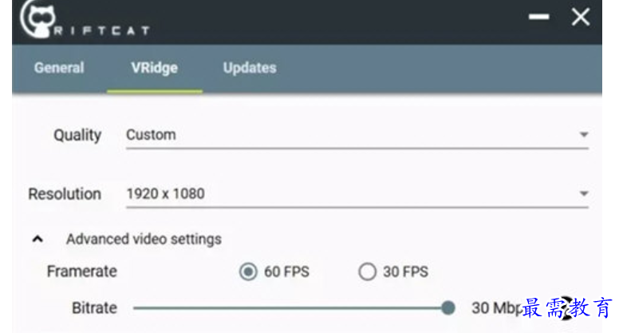Click the RIFTCAT wordmark in the title bar
Screen dimensions: 619x333
(101, 30)
